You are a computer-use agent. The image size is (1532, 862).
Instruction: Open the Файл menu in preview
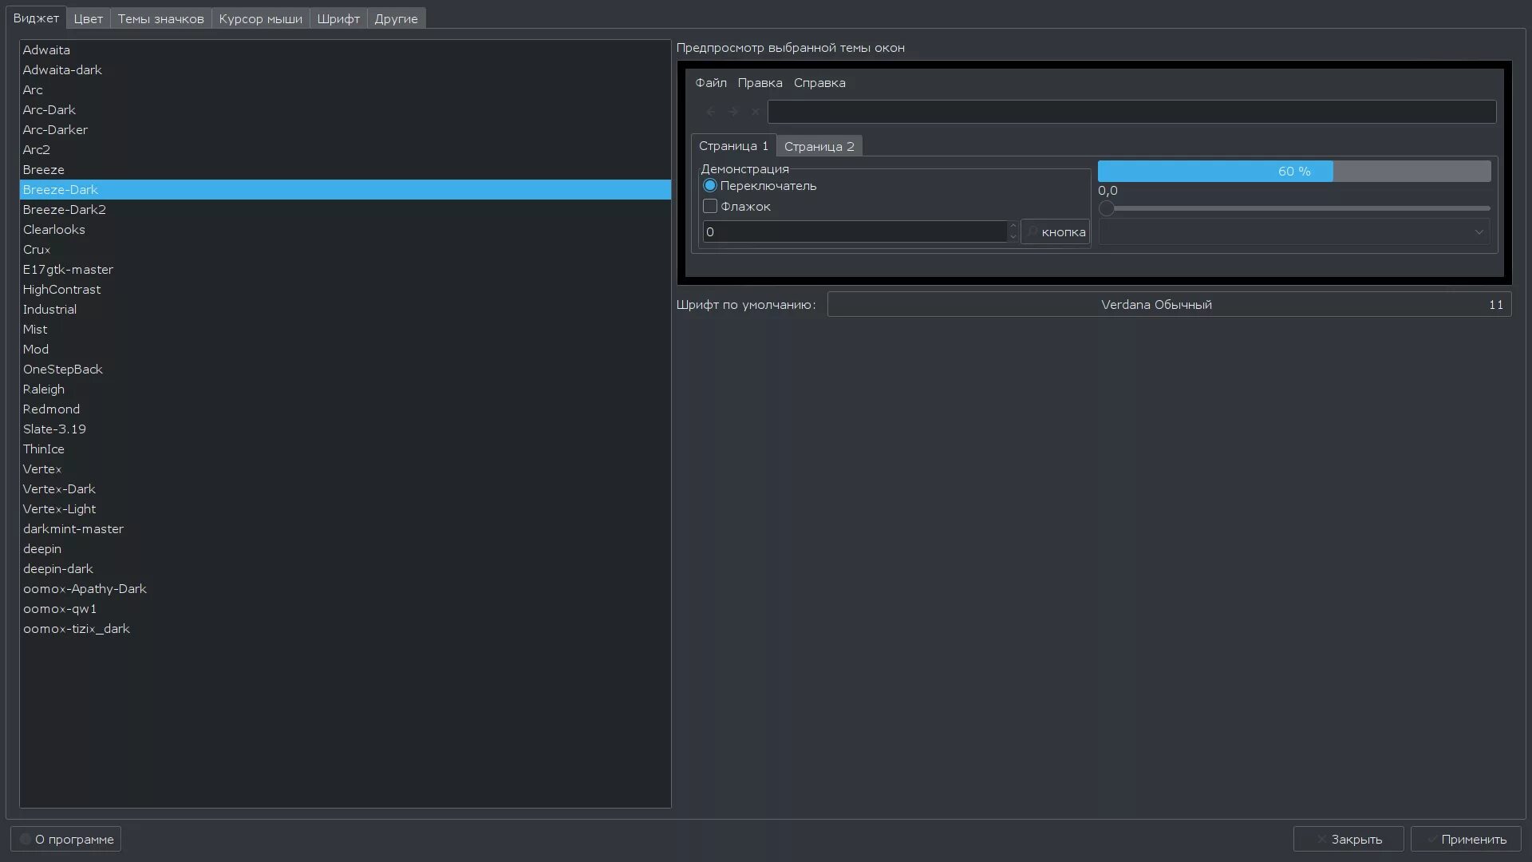(710, 83)
